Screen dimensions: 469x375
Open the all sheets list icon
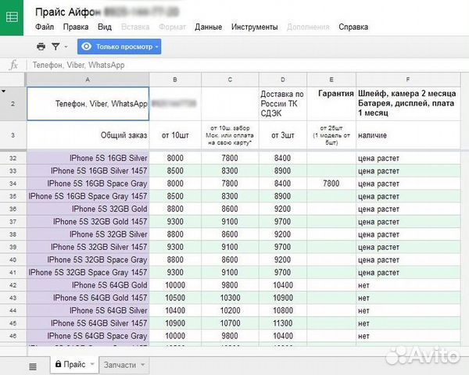(33, 366)
